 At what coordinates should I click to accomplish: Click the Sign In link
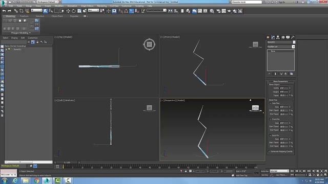click(x=282, y=2)
